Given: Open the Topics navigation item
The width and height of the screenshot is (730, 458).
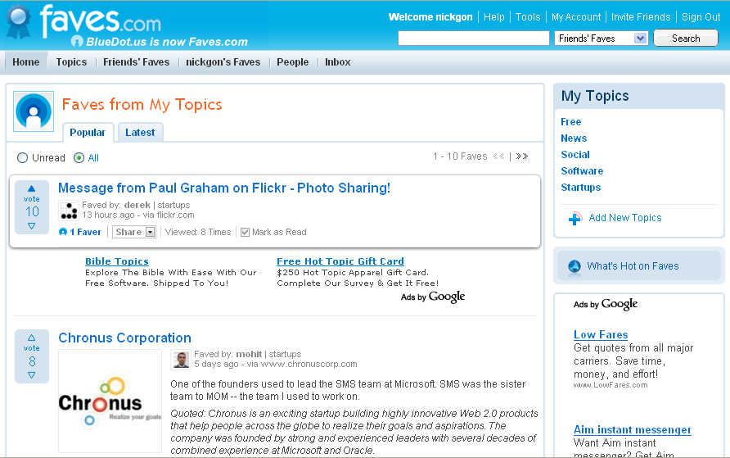Looking at the screenshot, I should [x=71, y=62].
